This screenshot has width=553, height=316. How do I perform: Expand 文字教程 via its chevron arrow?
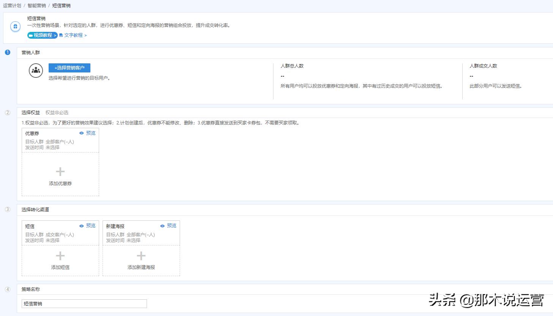(85, 35)
